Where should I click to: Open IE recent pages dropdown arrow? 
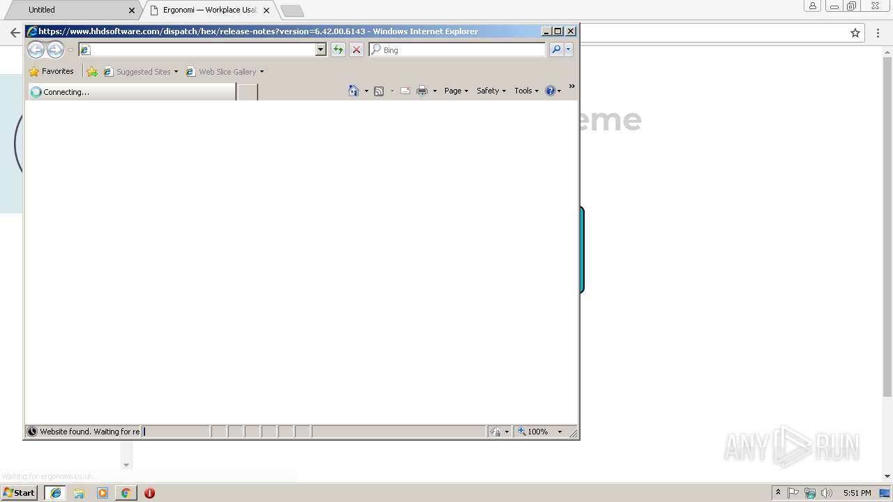(x=70, y=50)
